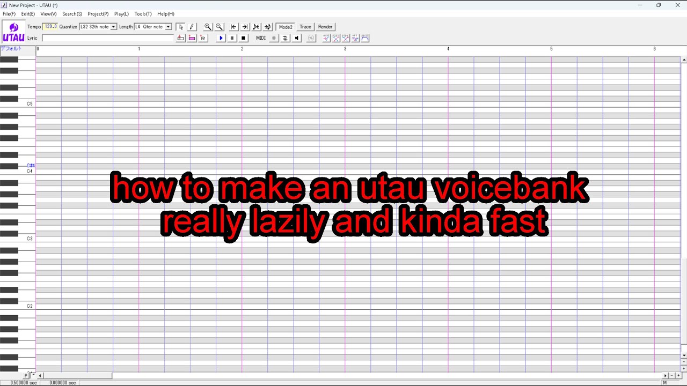687x386 pixels.
Task: Click the Tempo value field
Action: pyautogui.click(x=50, y=27)
